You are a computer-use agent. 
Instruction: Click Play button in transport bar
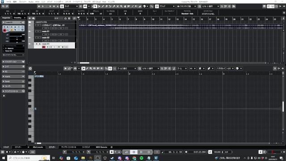pos(141,152)
